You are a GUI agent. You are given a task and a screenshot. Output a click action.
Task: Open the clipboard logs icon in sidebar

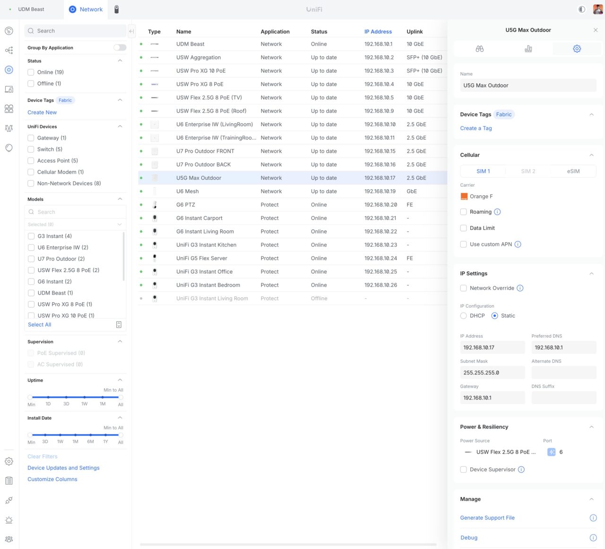tap(9, 481)
